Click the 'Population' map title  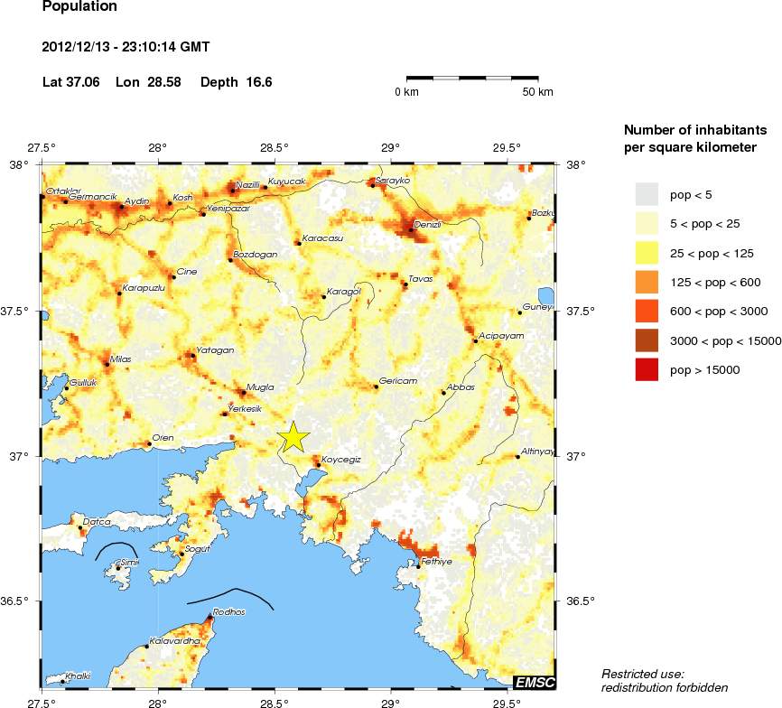tap(79, 7)
